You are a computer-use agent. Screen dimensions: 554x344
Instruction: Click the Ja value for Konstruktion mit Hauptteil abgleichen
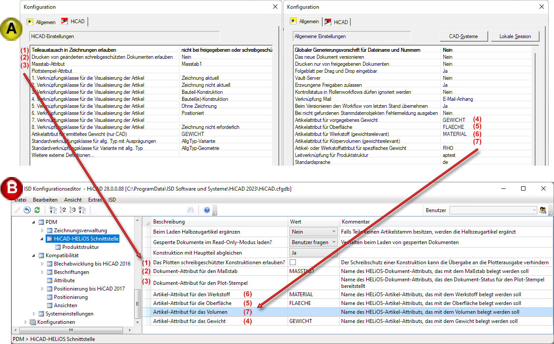[x=313, y=253]
